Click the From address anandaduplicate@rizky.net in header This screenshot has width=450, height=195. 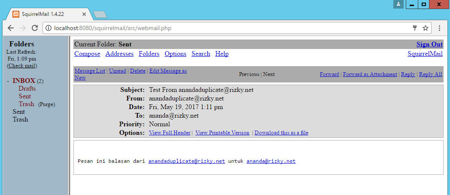pos(186,98)
